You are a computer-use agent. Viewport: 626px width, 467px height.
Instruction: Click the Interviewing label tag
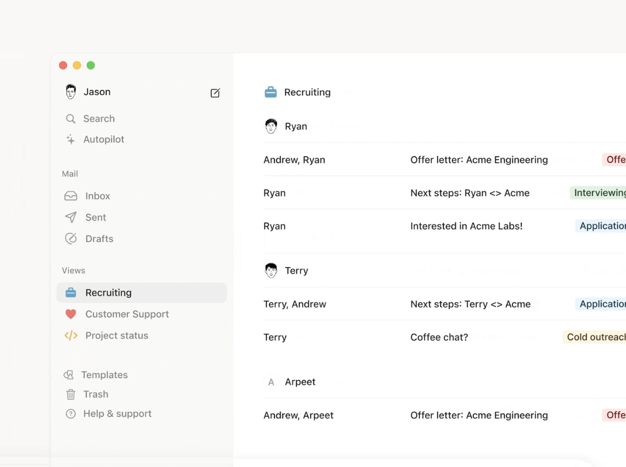coord(598,193)
